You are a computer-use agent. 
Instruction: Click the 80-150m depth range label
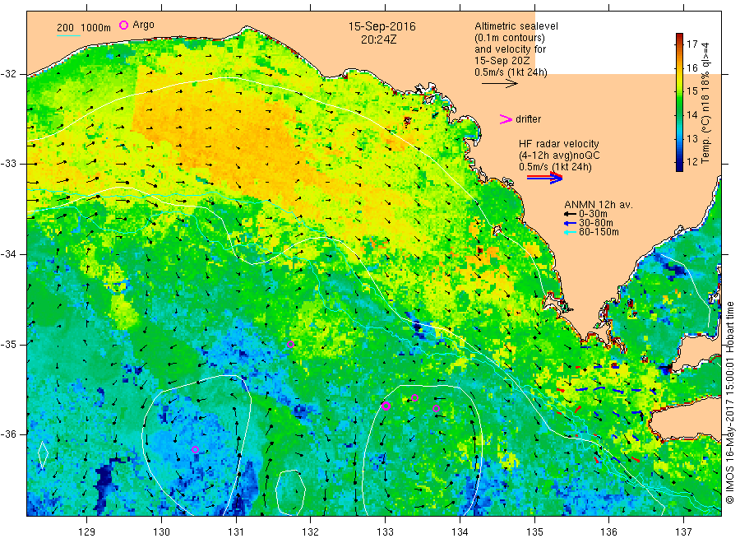(x=599, y=232)
